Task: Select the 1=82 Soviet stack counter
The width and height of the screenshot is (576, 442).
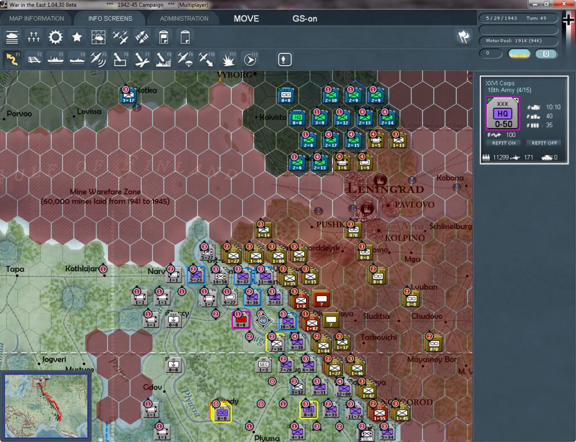Action: (312, 322)
